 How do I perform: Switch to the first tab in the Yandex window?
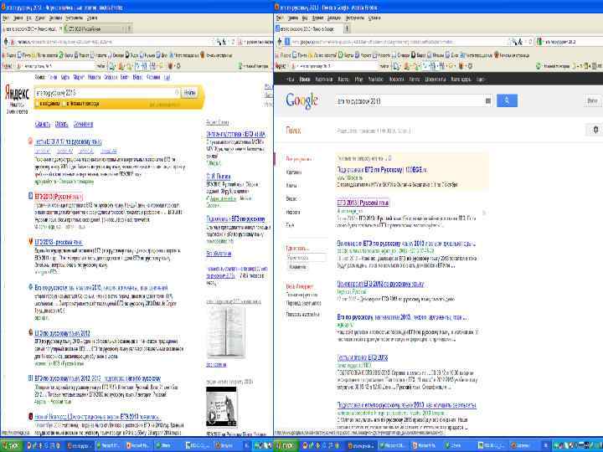coord(33,28)
